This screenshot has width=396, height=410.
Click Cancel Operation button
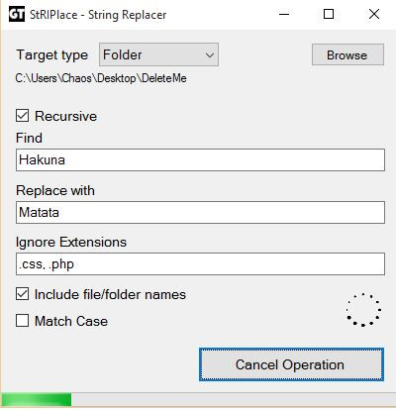(291, 364)
